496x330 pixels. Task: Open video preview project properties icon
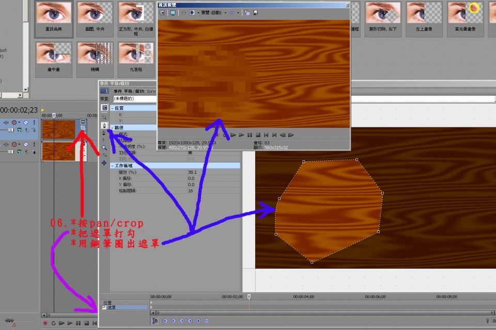(x=162, y=12)
